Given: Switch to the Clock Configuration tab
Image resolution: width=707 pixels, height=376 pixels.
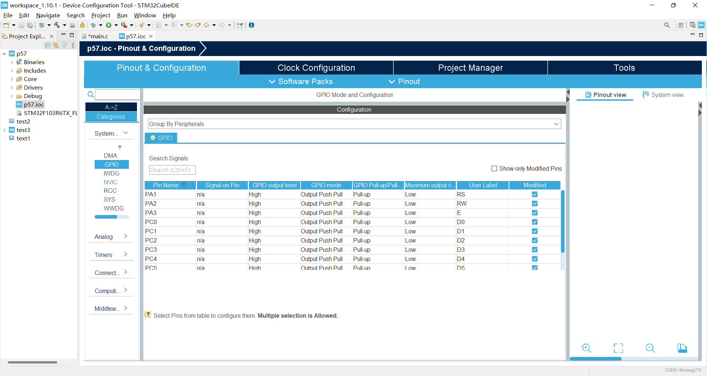Looking at the screenshot, I should 316,68.
